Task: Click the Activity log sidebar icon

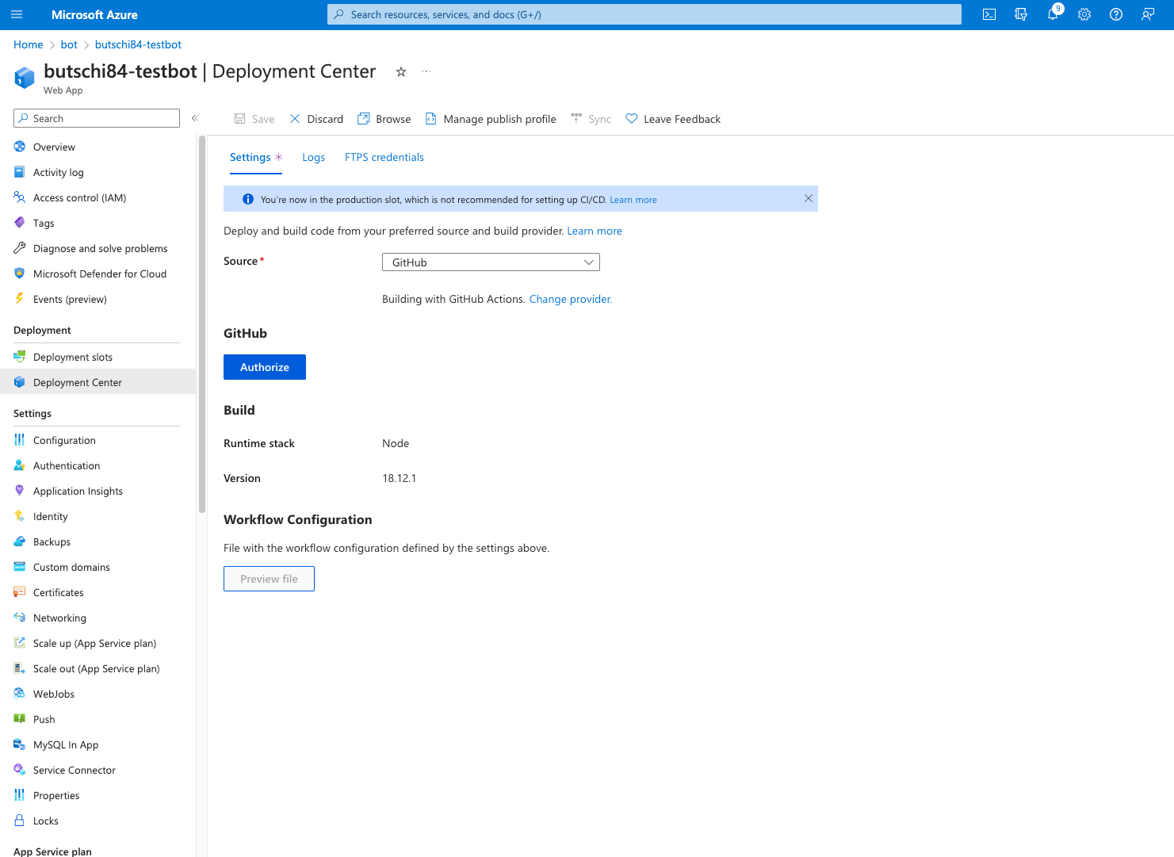Action: (x=20, y=172)
